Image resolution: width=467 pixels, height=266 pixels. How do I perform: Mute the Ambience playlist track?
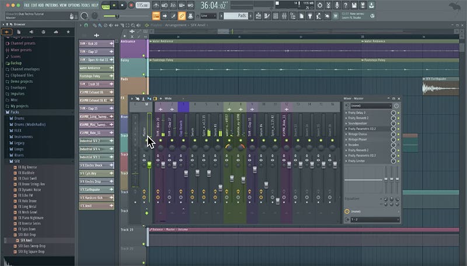pyautogui.click(x=144, y=56)
